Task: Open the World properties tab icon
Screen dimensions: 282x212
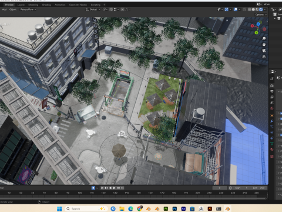Action: pos(272,108)
